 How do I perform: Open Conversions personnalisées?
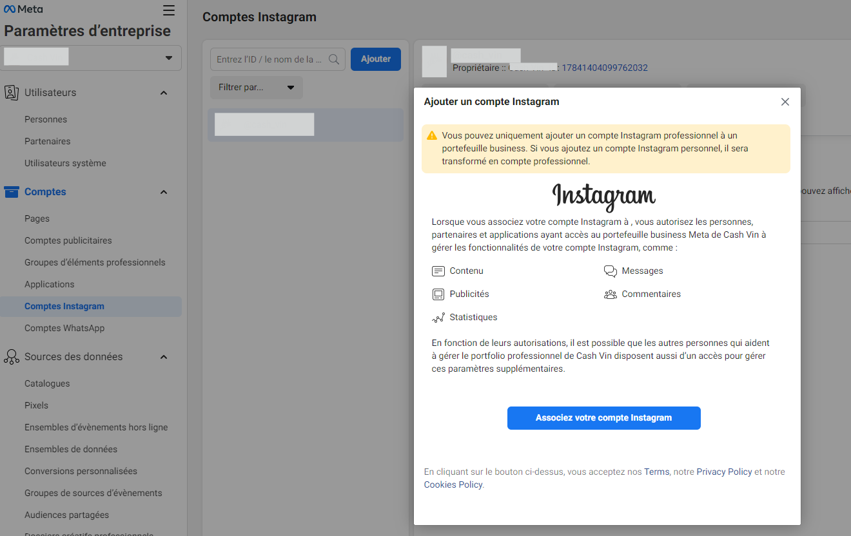pos(81,471)
